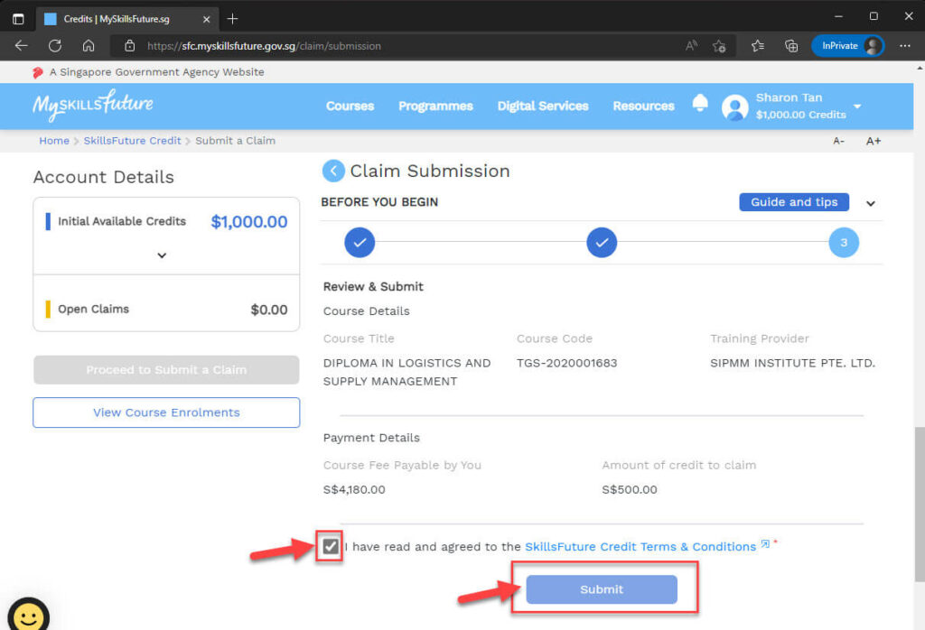Click the browser refresh icon

(54, 46)
